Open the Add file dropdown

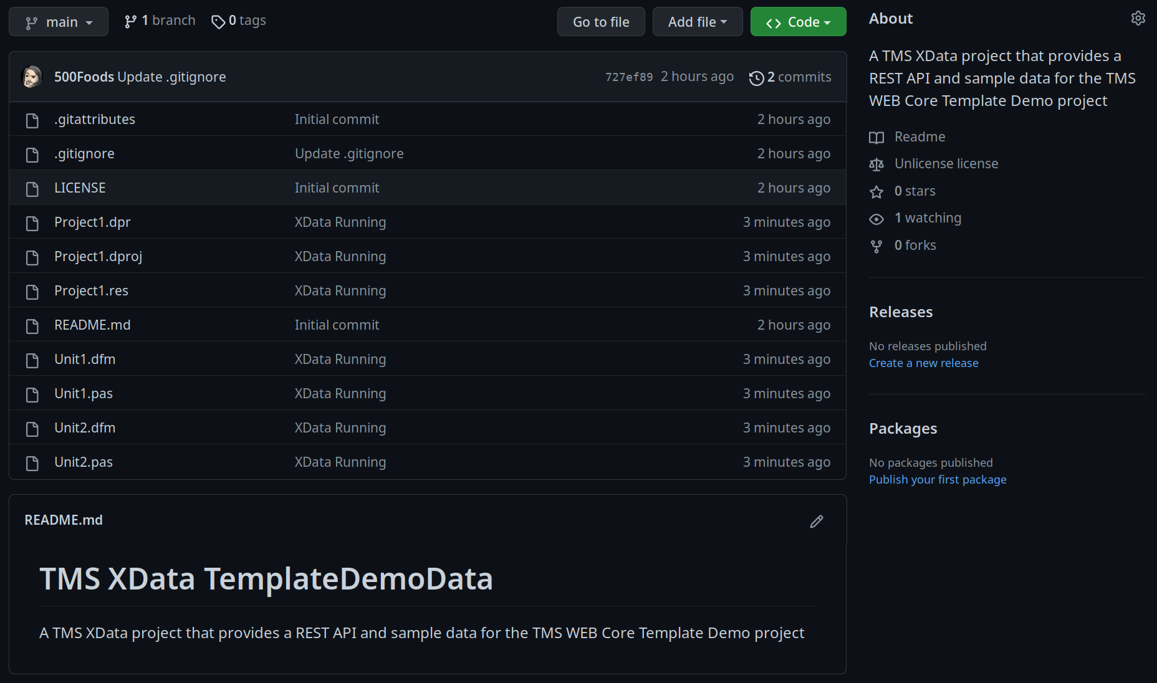click(698, 22)
